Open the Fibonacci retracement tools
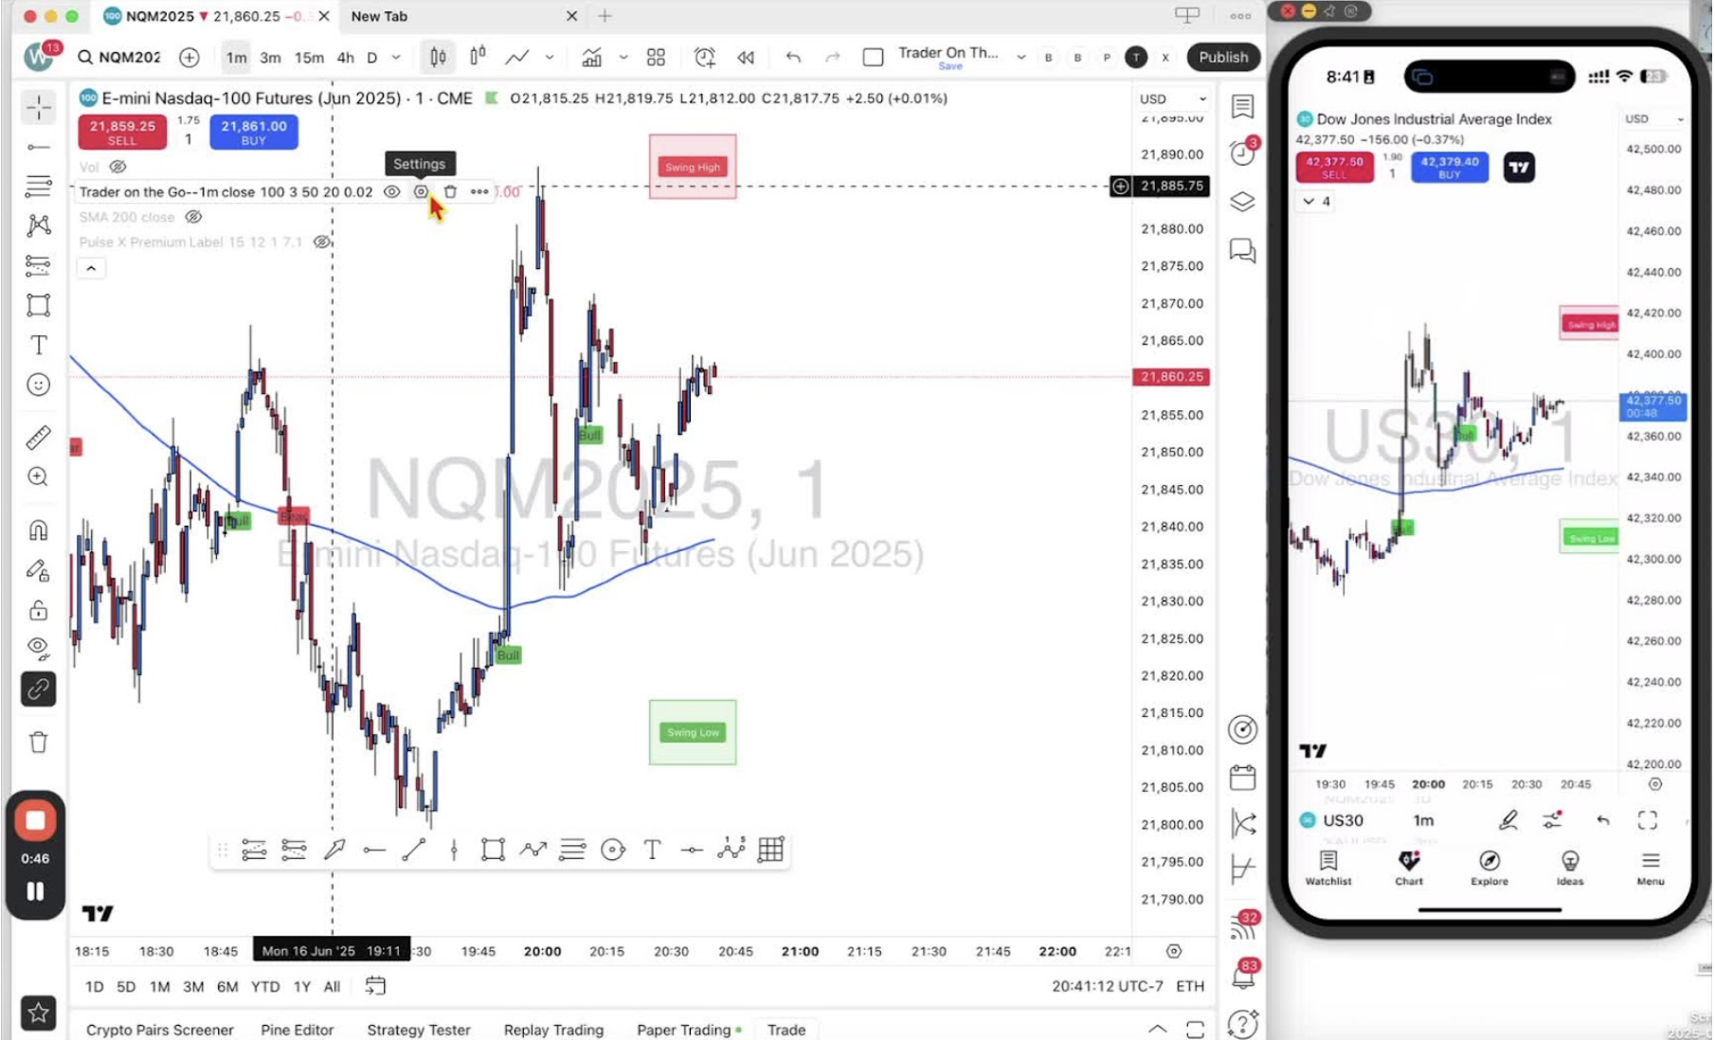 pos(39,186)
